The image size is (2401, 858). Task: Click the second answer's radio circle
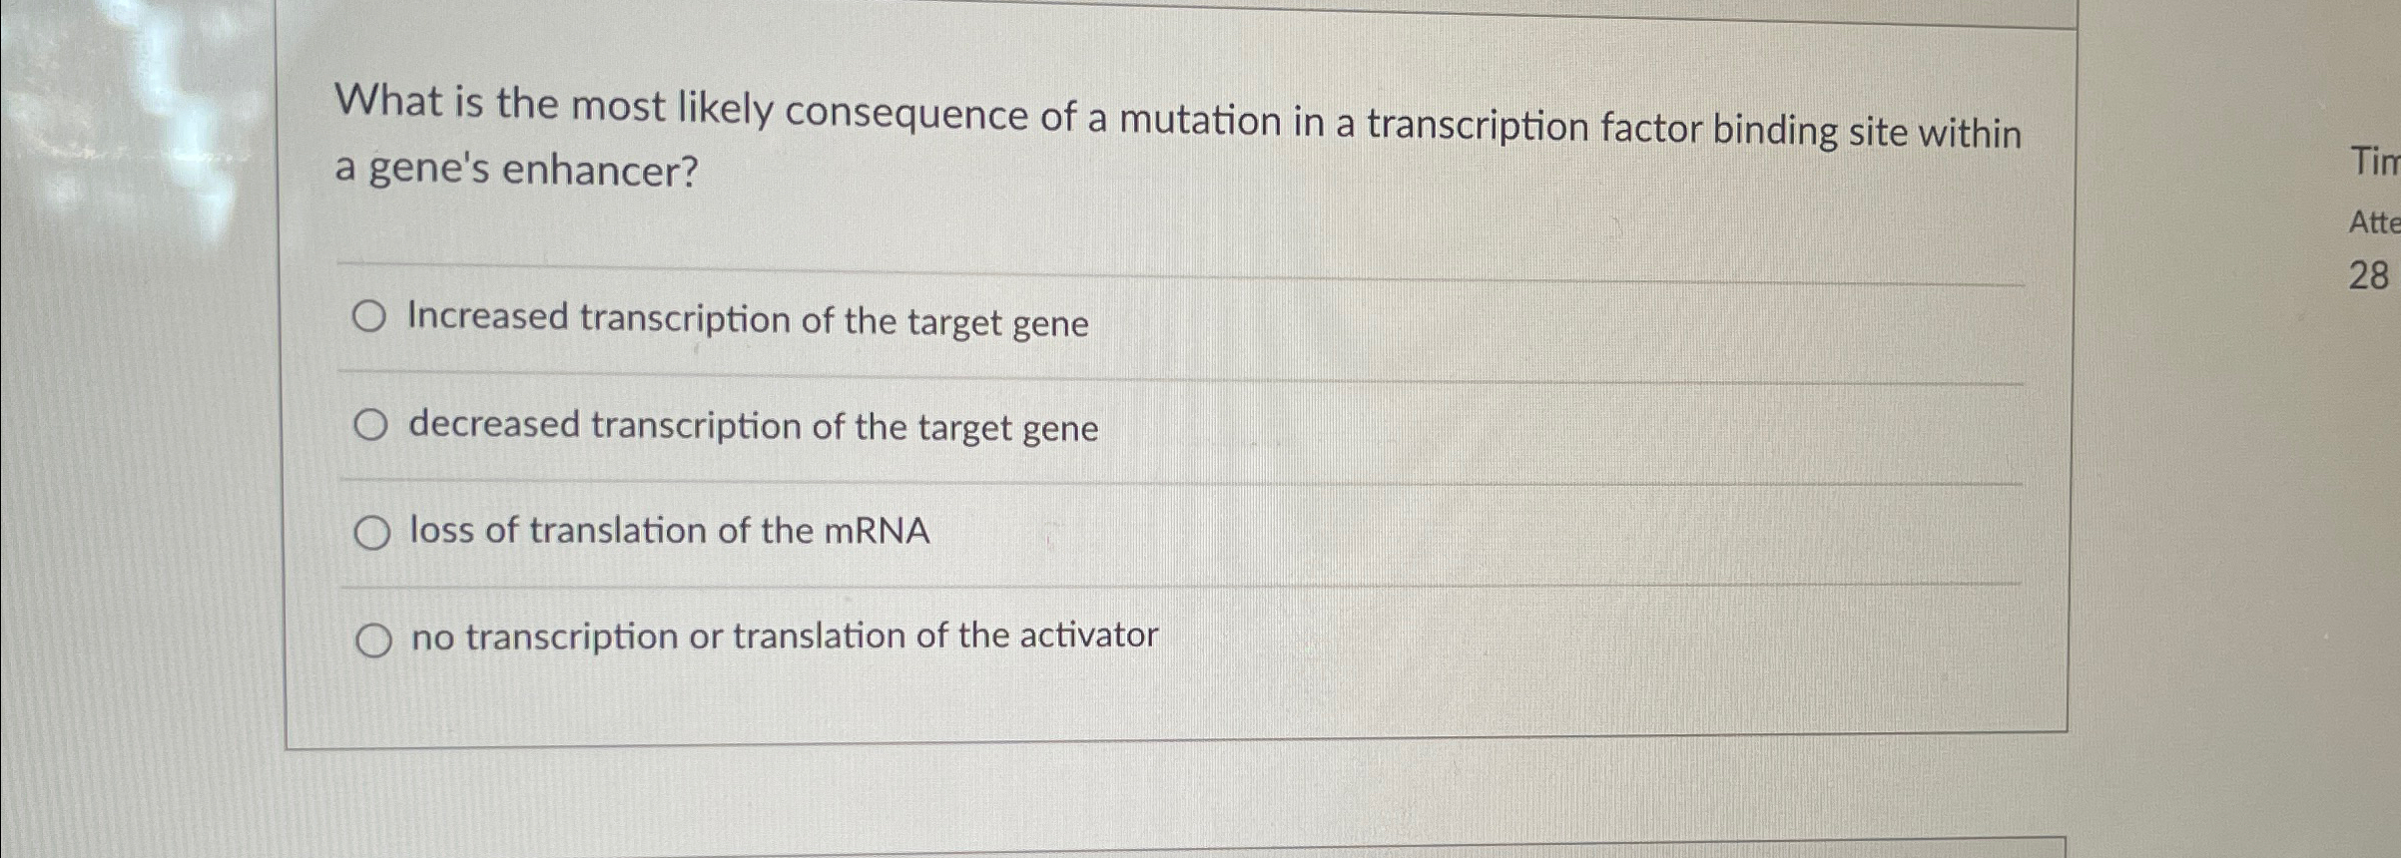(372, 424)
